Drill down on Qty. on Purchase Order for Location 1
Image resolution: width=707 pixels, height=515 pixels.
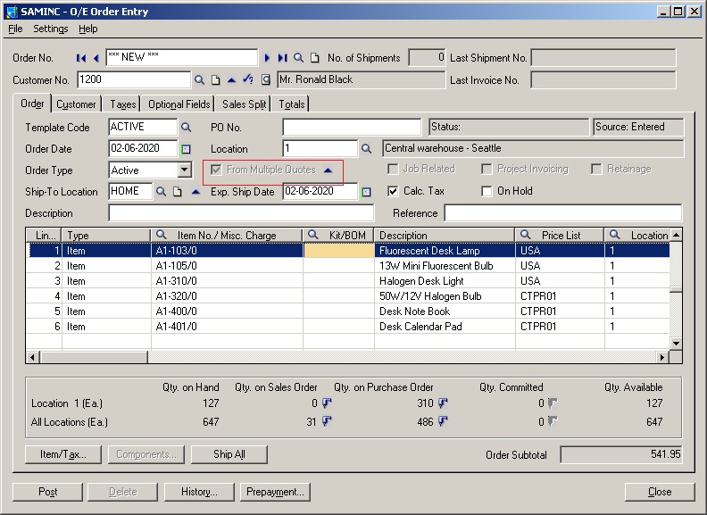tap(444, 403)
